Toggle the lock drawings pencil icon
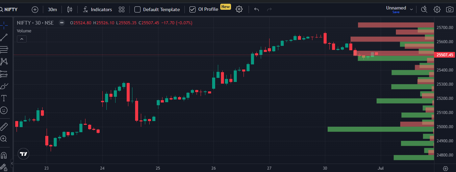The image size is (456, 172). [4, 167]
